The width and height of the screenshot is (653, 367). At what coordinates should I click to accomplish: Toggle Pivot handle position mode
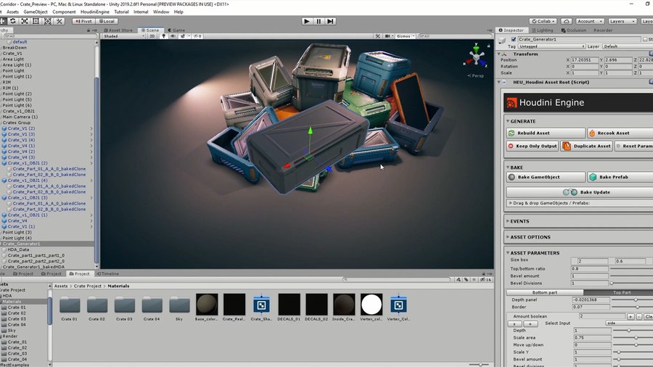click(x=83, y=21)
